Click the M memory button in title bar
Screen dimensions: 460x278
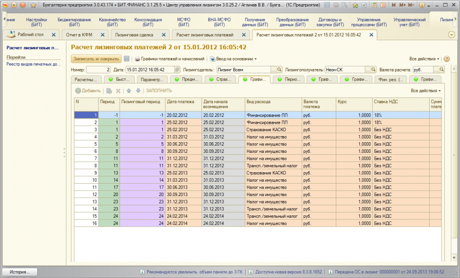(x=393, y=5)
